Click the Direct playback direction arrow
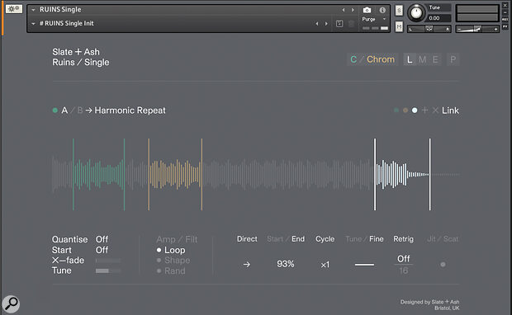The image size is (512, 315). click(247, 265)
